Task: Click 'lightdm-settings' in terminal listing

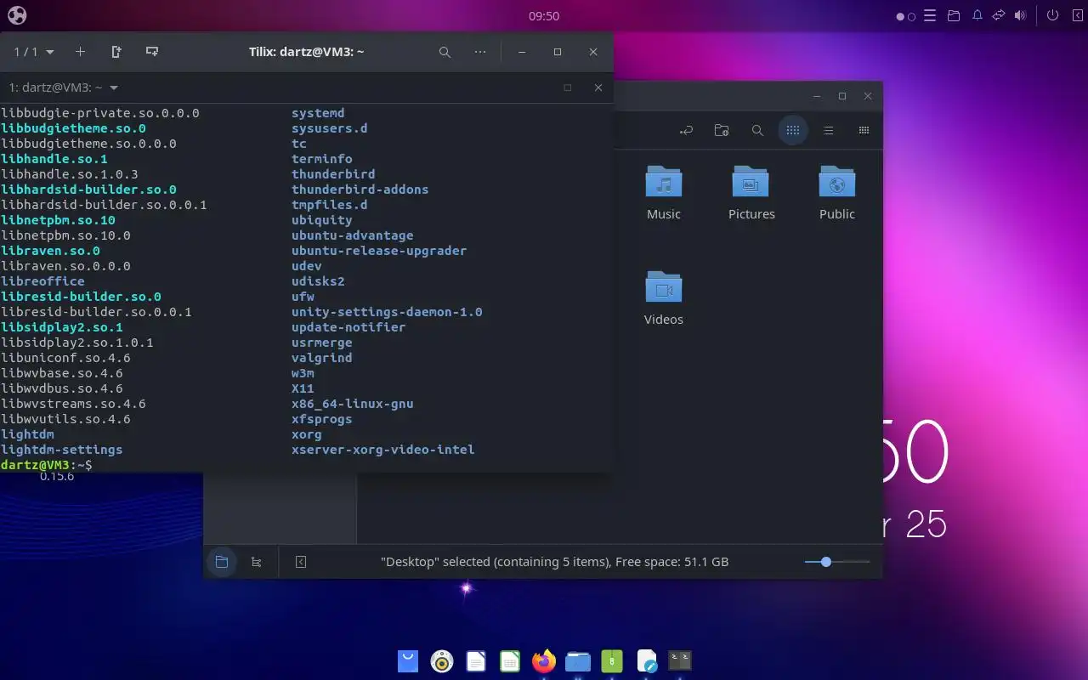Action: click(x=61, y=450)
